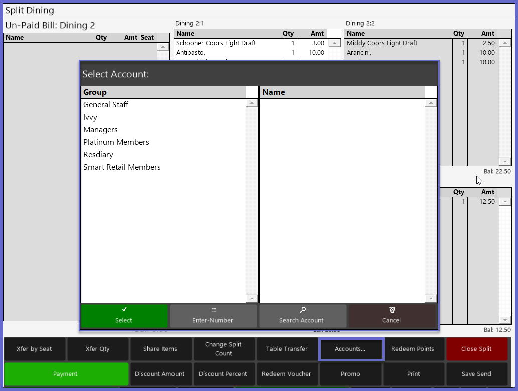
Task: Open the Promo button
Action: click(x=351, y=374)
